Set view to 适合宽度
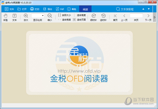The height and width of the screenshot is (109, 158). pyautogui.click(x=65, y=20)
